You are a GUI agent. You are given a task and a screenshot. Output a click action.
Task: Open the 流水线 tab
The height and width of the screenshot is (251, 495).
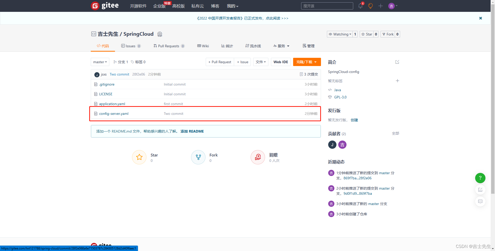tap(253, 46)
